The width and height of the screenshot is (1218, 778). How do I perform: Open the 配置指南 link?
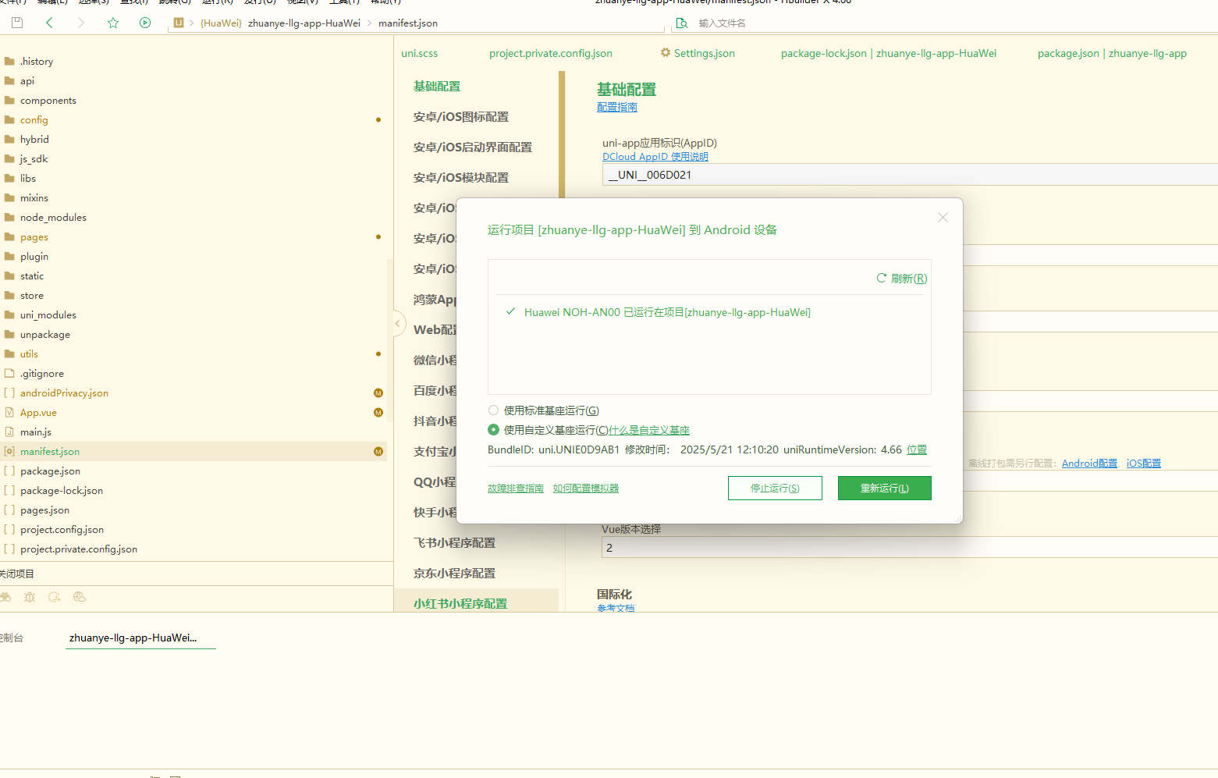617,107
